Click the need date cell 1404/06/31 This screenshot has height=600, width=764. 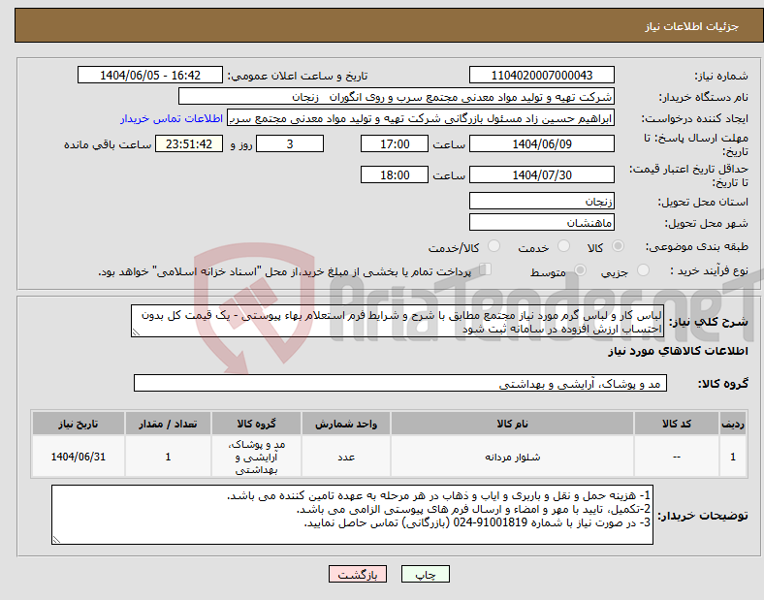point(79,457)
